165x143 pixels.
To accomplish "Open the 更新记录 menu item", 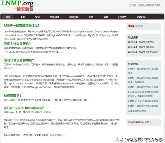I will coord(54,17).
